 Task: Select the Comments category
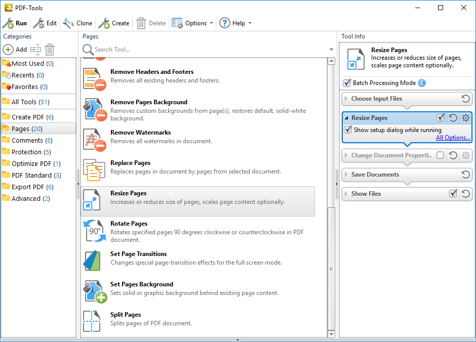[x=27, y=140]
